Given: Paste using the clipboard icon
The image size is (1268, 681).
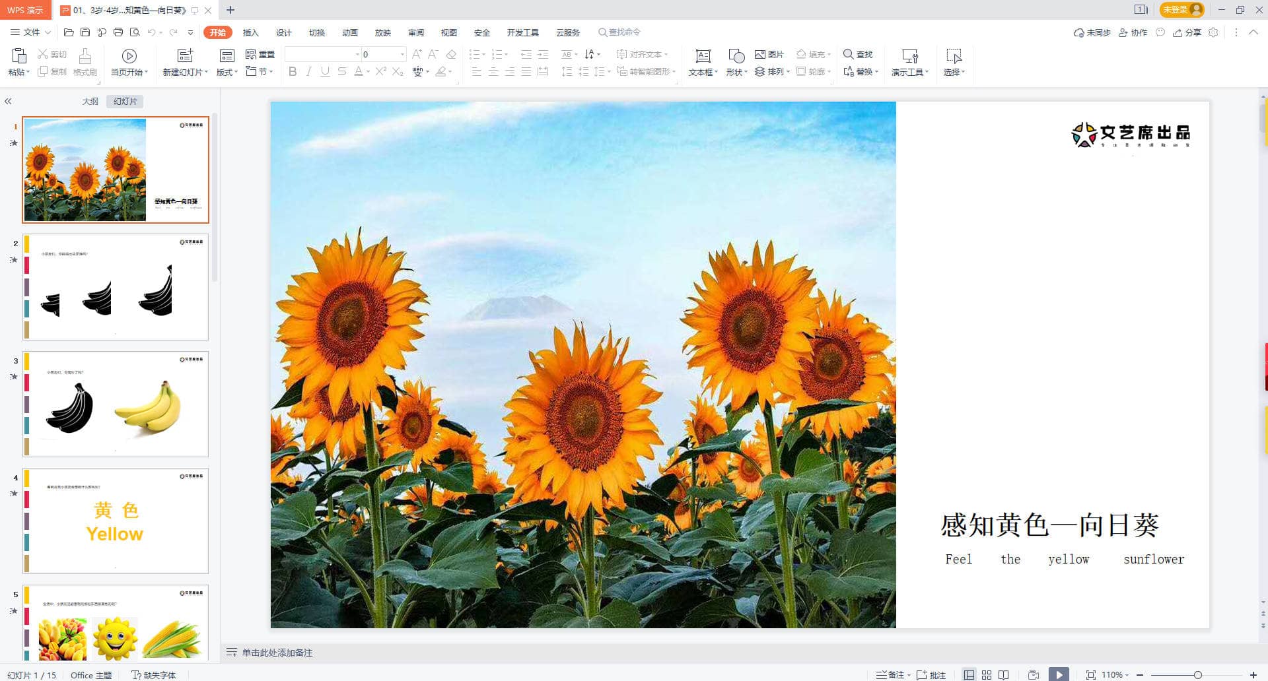Looking at the screenshot, I should [18, 55].
